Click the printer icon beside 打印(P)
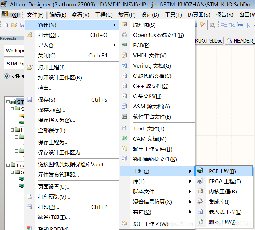This screenshot has height=230, width=255. (x=30, y=207)
